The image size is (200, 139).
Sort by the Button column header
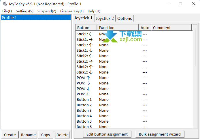[x=86, y=28]
